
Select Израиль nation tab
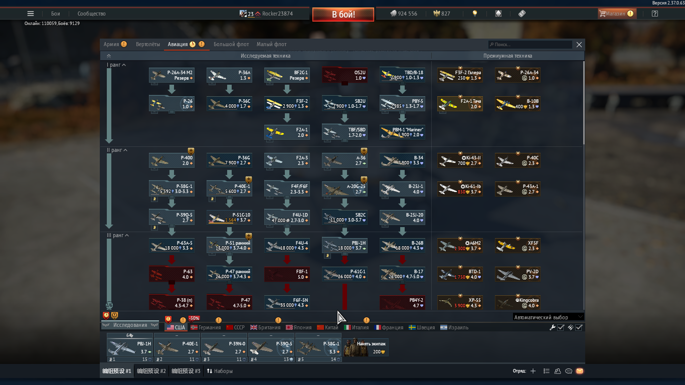click(x=454, y=327)
